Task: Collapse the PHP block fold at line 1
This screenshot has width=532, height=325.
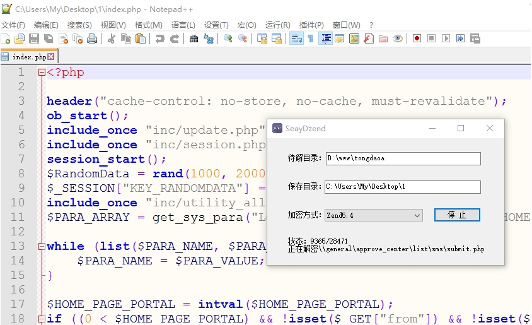Action: coord(42,73)
